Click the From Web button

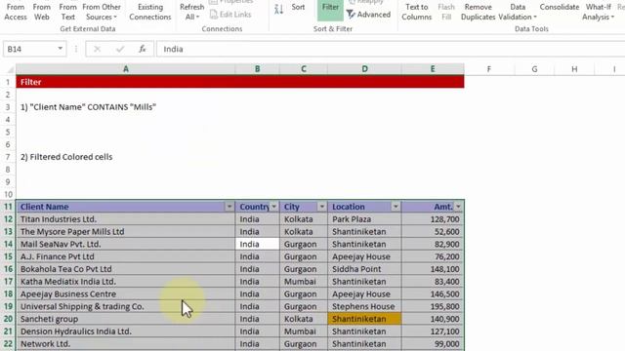click(x=41, y=12)
